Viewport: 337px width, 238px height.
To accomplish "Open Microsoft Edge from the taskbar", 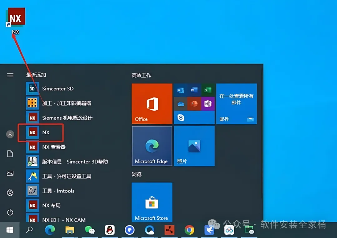I will point(50,230).
